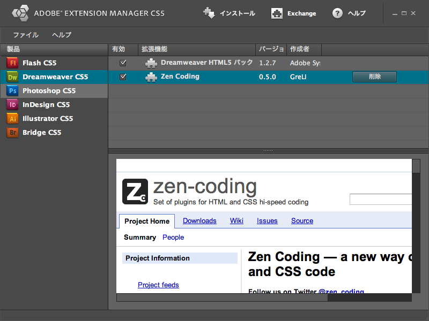Uncheck the Zen Coding enabled checkbox
This screenshot has height=321, width=429.
tap(123, 77)
